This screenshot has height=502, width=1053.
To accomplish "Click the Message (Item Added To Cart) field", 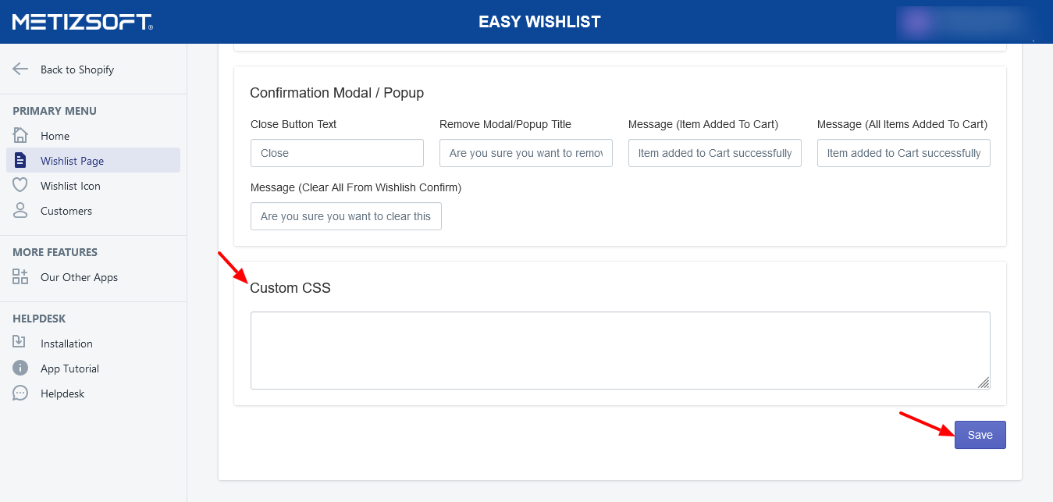I will point(714,153).
